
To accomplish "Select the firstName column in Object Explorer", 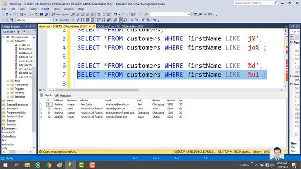I will [x=24, y=49].
